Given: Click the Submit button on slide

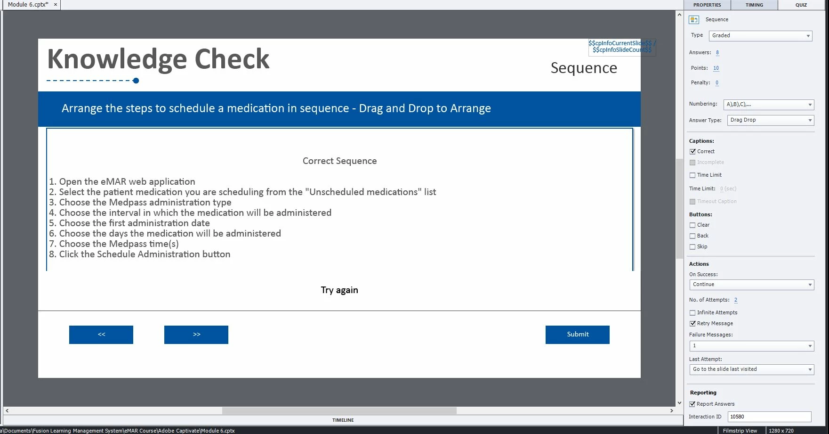Looking at the screenshot, I should (x=578, y=335).
